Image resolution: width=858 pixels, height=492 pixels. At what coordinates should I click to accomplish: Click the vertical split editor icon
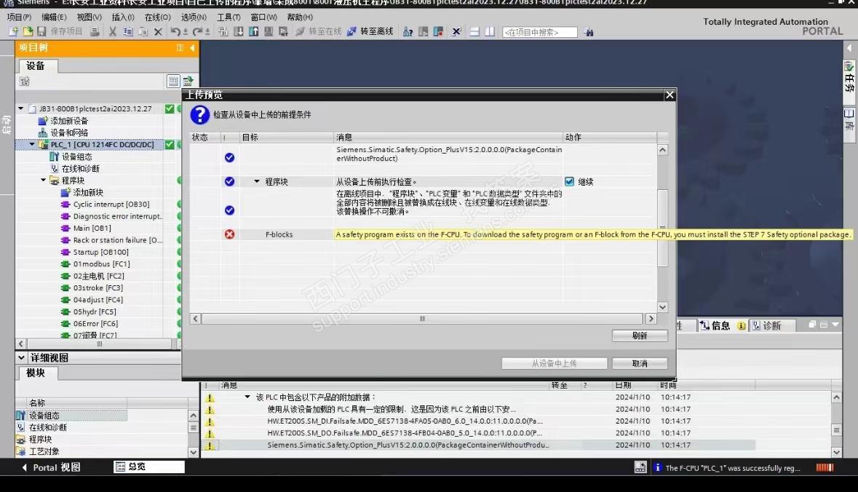pos(490,32)
